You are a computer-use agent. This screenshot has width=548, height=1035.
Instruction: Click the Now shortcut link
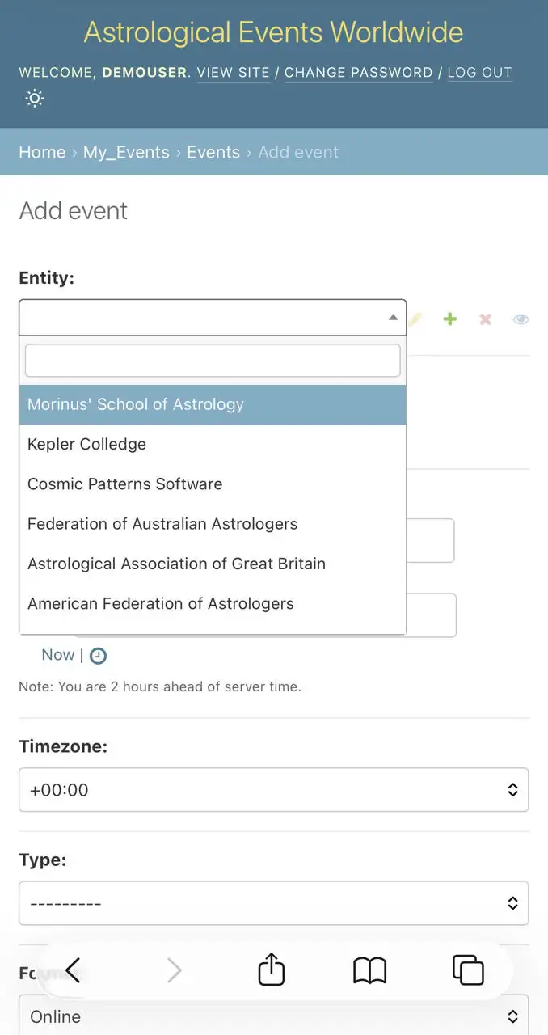coord(57,655)
